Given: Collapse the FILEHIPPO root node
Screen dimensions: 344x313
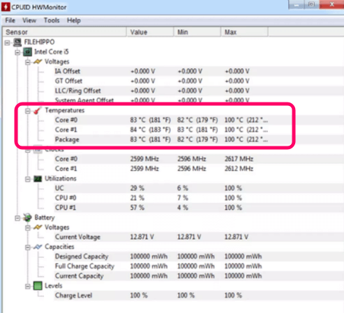Looking at the screenshot, I should (x=7, y=43).
